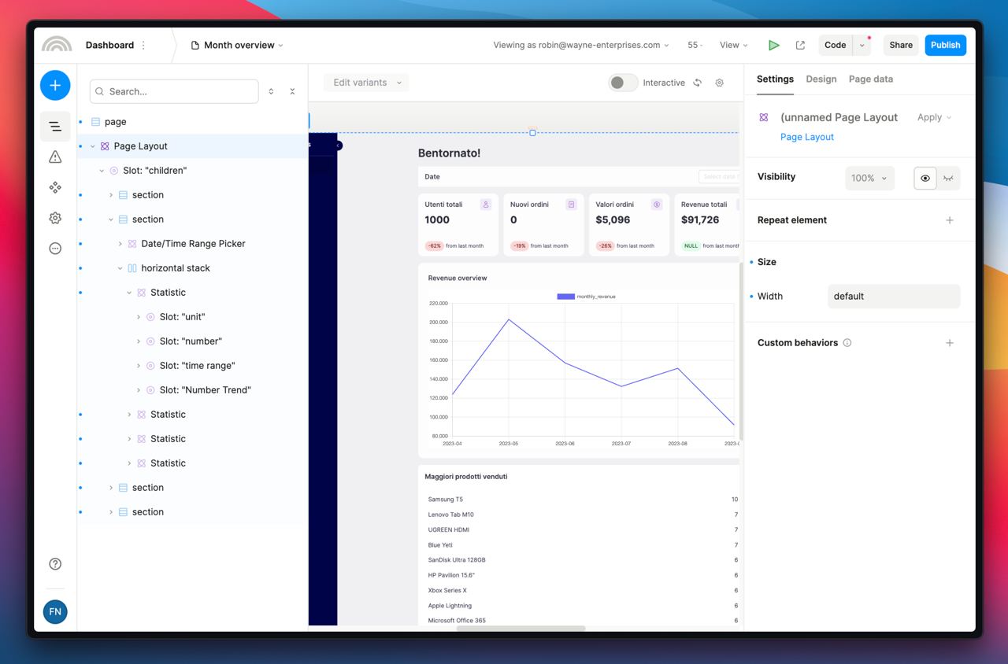Click the Bentornato! heading on canvas
This screenshot has width=1008, height=664.
tap(449, 153)
